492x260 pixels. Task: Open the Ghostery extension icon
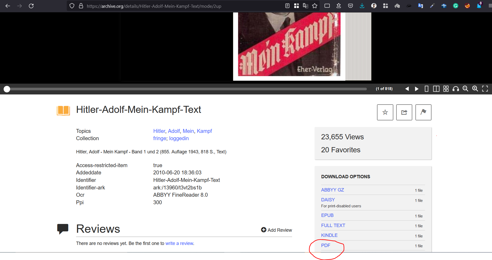(479, 6)
